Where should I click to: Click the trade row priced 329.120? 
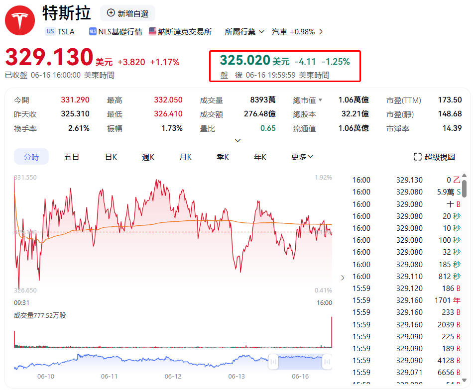point(406,289)
